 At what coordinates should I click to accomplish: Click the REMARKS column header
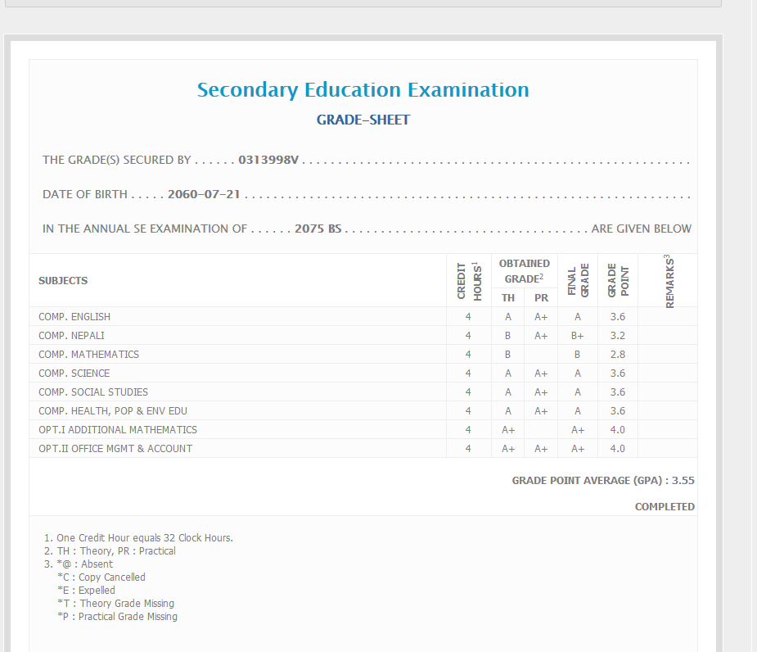pyautogui.click(x=669, y=281)
